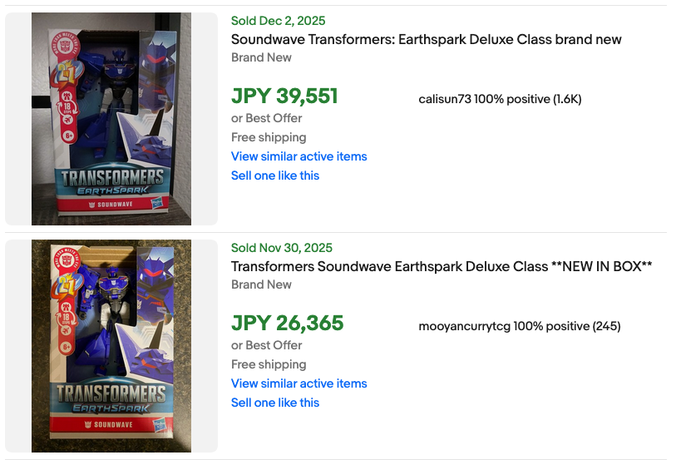Select seller calisun73 feedback info
Viewport: 676px width, 460px height.
tap(500, 99)
